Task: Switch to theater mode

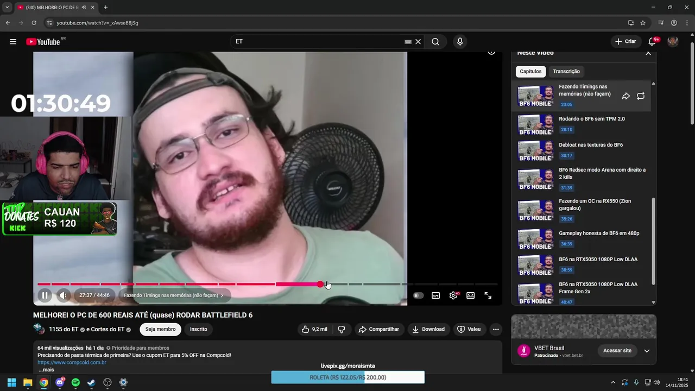Action: pyautogui.click(x=471, y=295)
